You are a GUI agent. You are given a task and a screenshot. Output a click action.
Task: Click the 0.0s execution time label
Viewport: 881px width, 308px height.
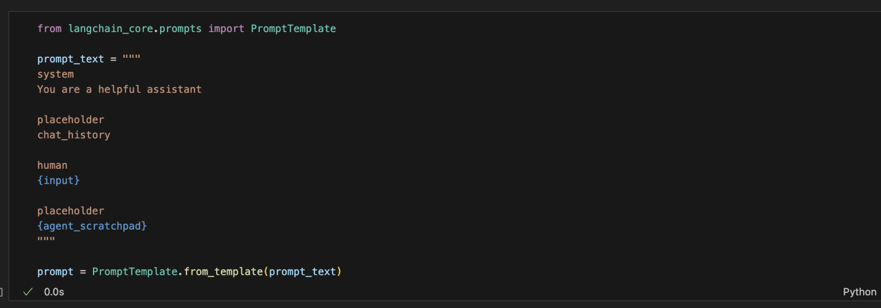click(54, 292)
